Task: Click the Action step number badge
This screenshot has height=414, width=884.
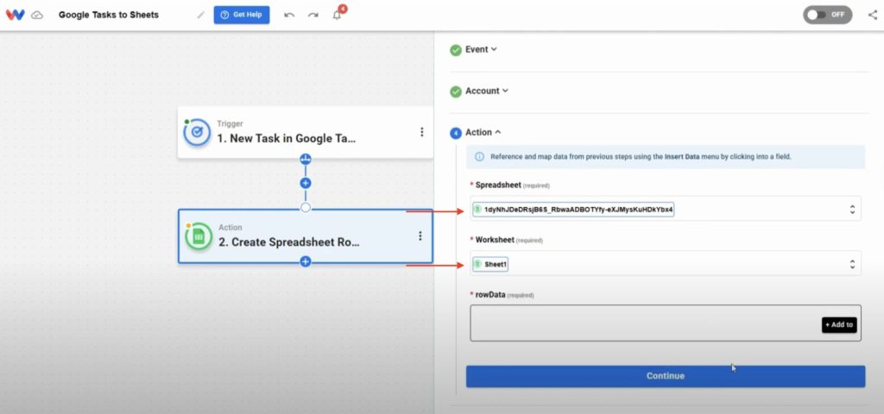Action: click(x=456, y=133)
